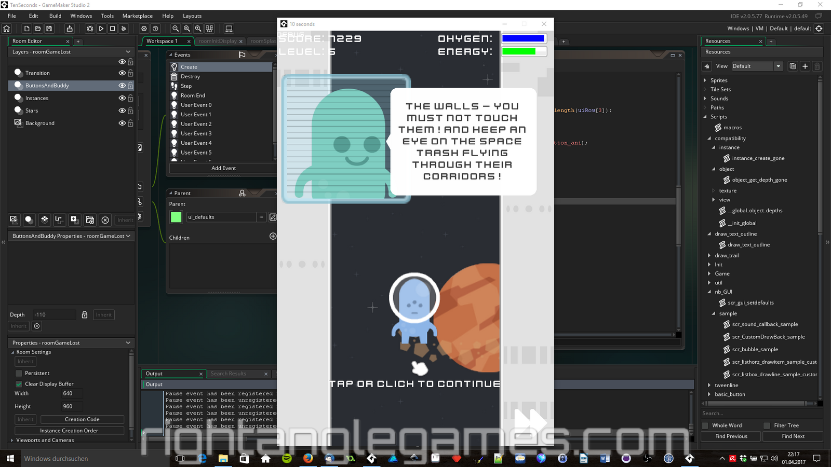Open the Marketplace menu
831x467 pixels.
coord(137,16)
